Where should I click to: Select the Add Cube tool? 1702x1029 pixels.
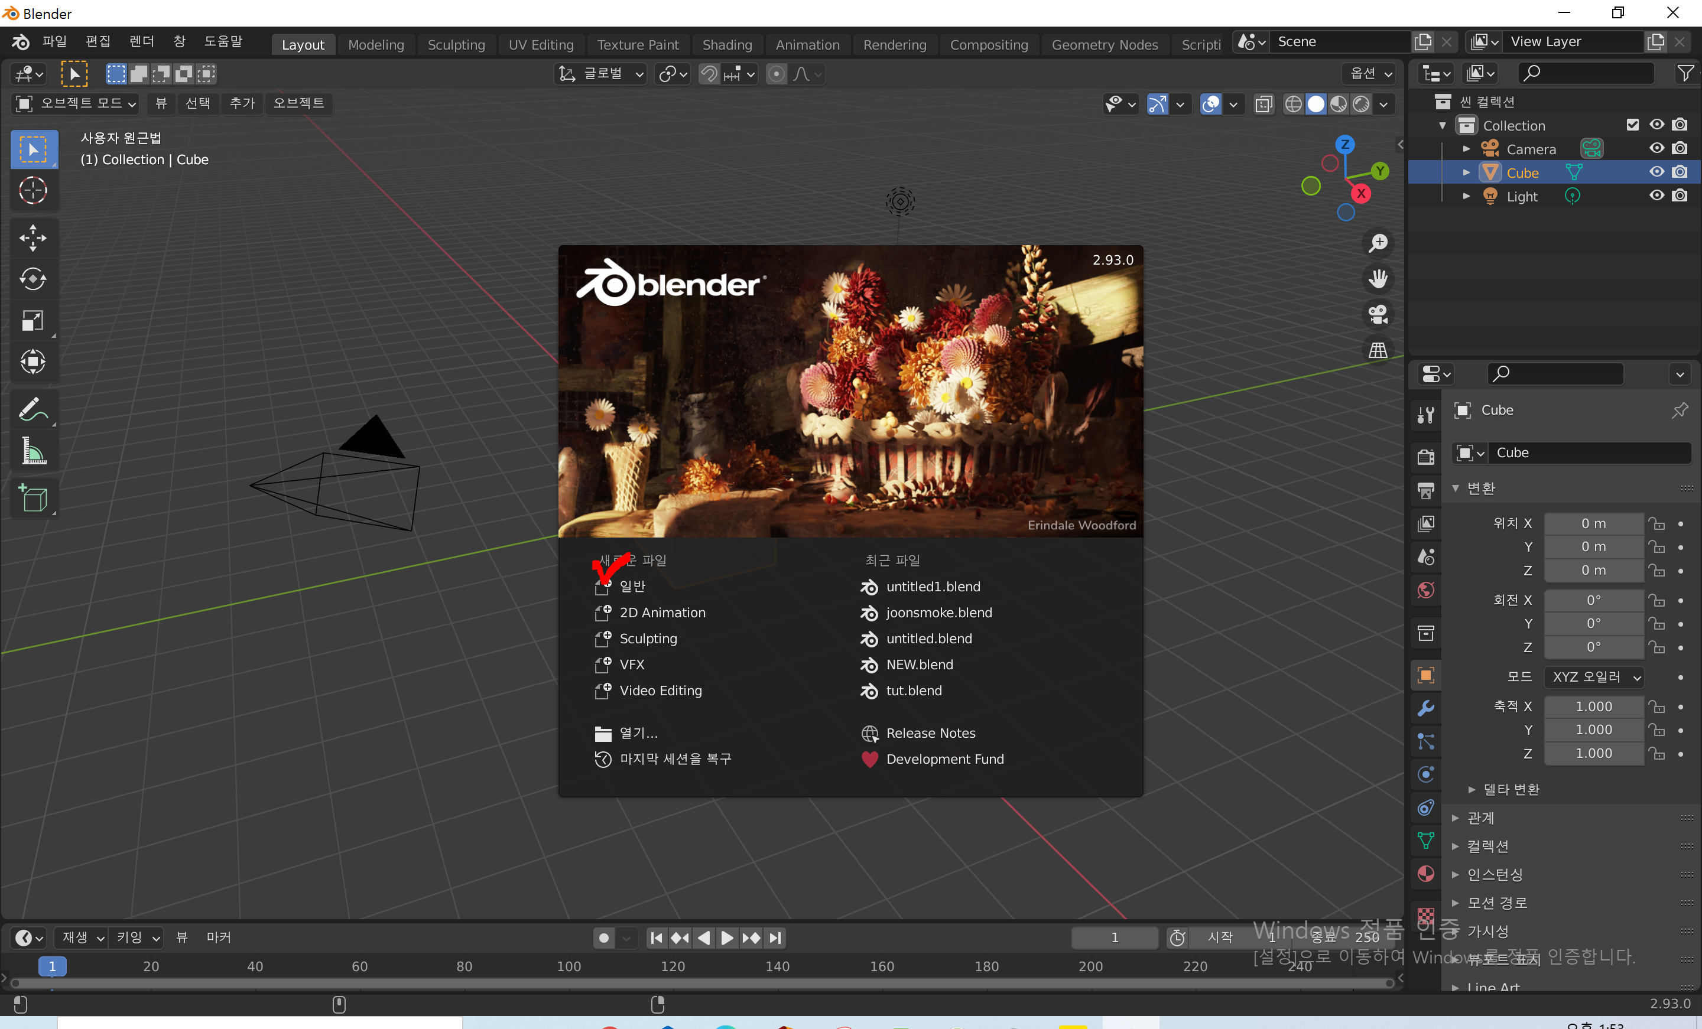[33, 499]
